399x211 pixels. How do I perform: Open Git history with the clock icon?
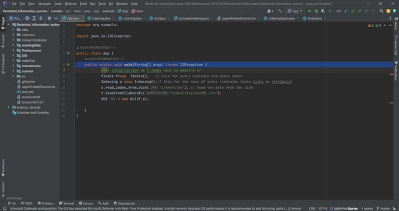click(366, 11)
